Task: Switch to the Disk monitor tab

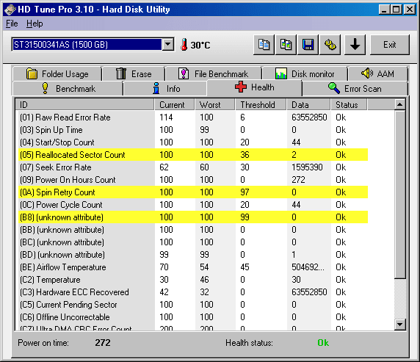Action: pos(305,73)
